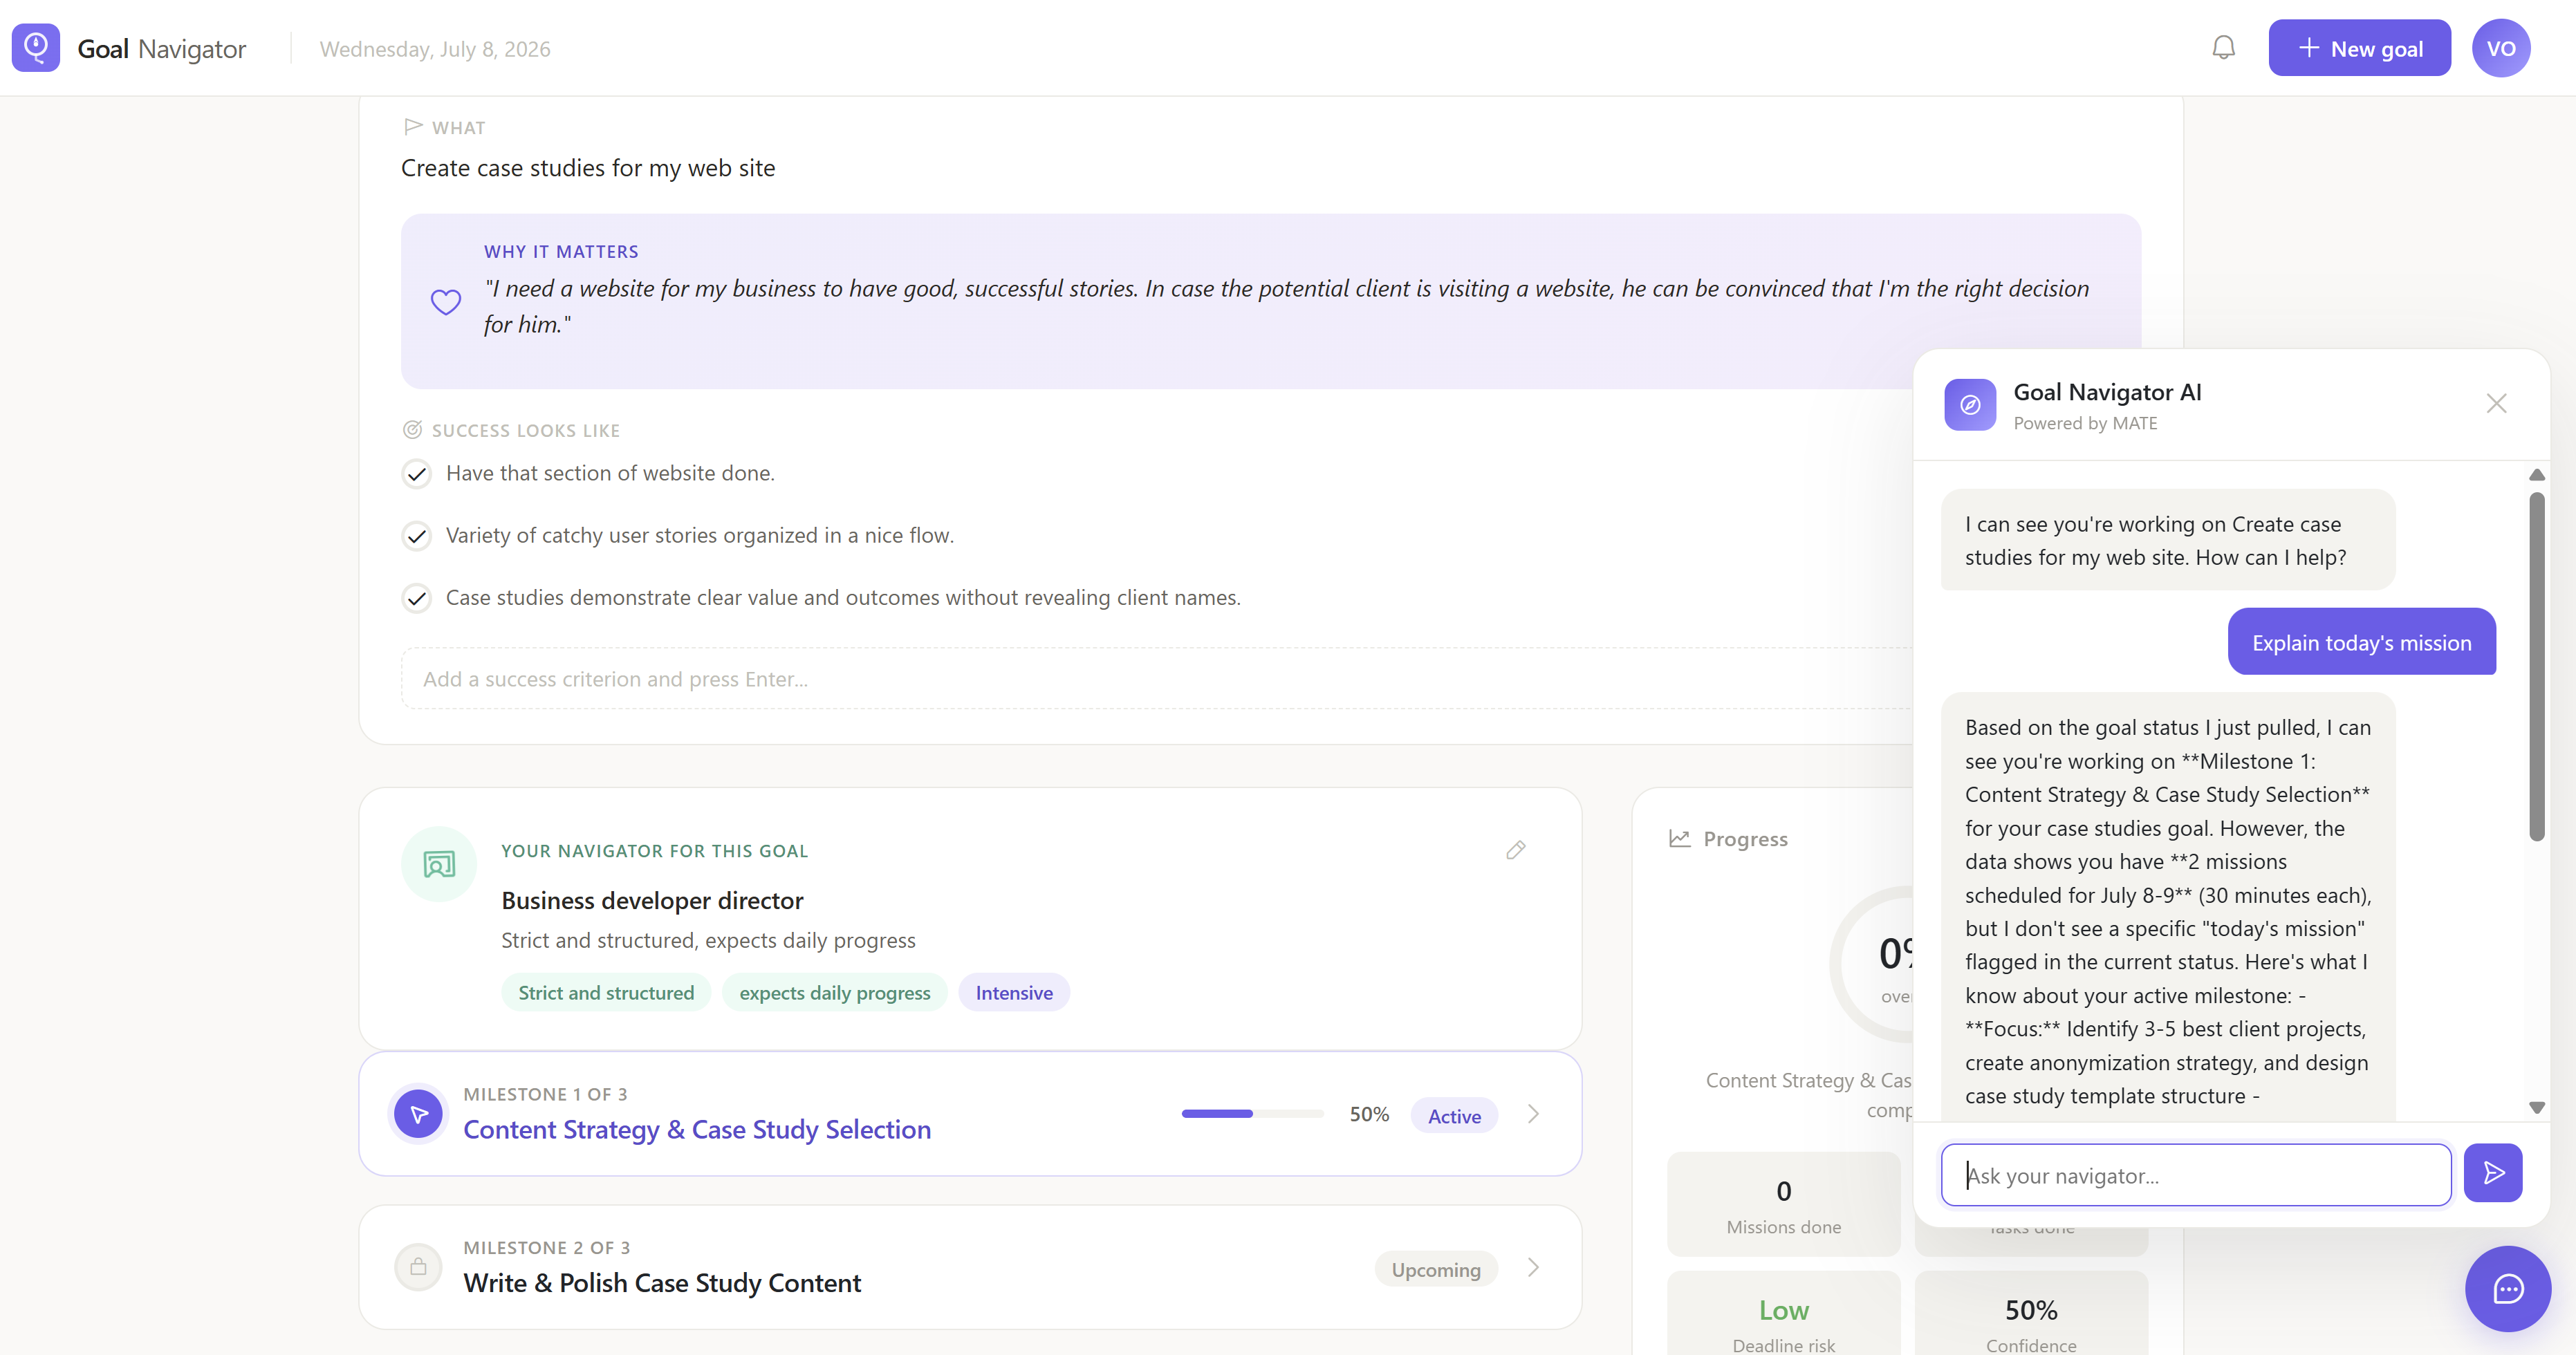Click the Low Deadline risk card
Viewport: 2576px width, 1355px height.
coord(1783,1313)
